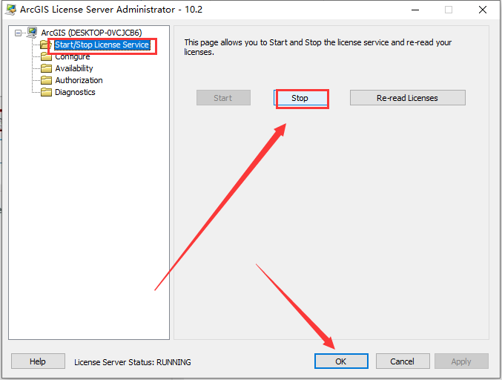Click the Re-read Licenses button

click(407, 98)
